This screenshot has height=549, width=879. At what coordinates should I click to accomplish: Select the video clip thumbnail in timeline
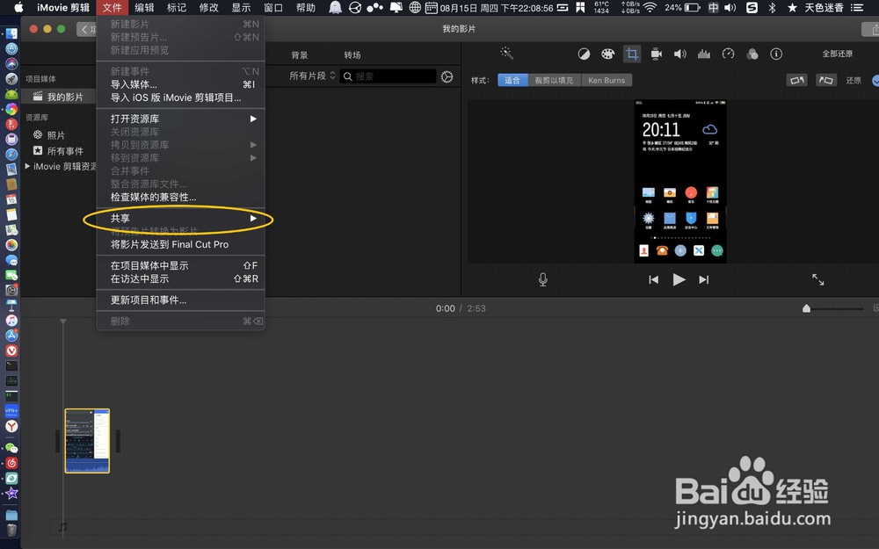click(87, 441)
